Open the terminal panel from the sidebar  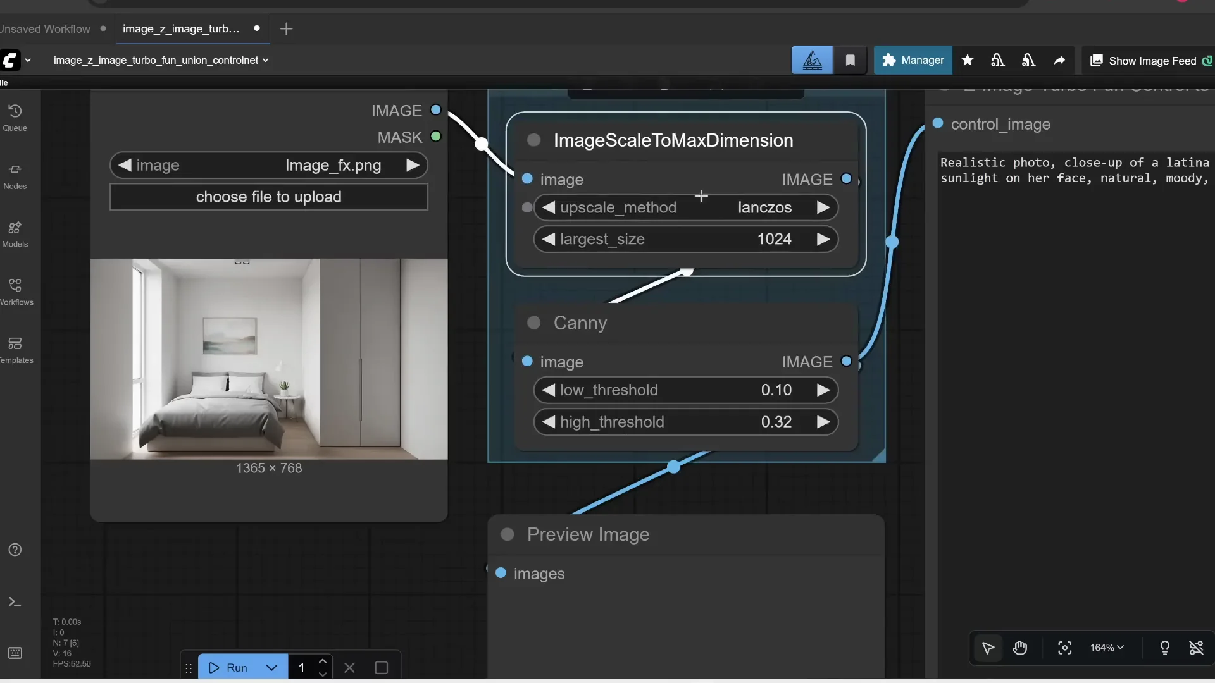(15, 601)
